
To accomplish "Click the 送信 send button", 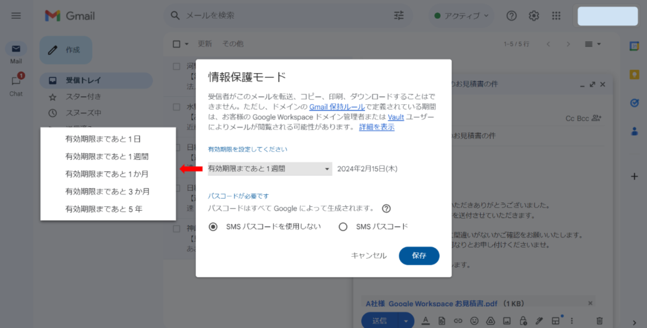I will [x=380, y=321].
